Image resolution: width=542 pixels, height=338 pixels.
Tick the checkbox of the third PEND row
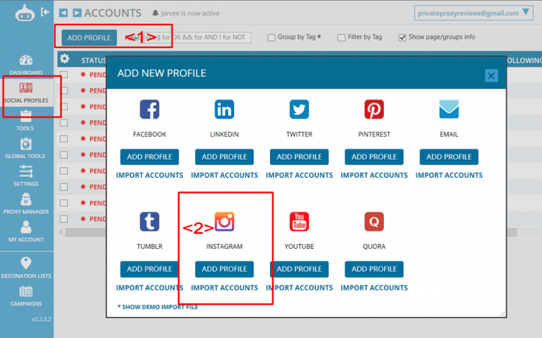click(x=64, y=106)
